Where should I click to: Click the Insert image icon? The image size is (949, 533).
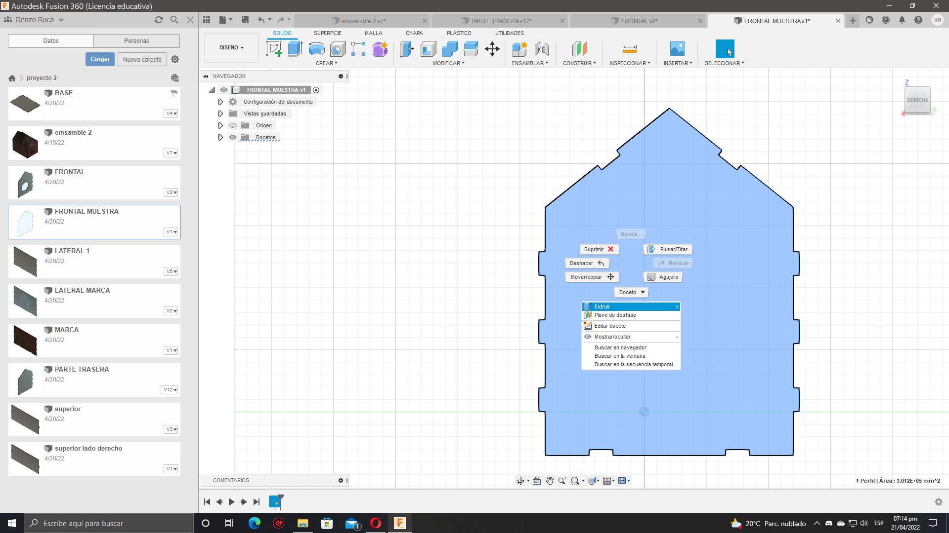pos(677,49)
